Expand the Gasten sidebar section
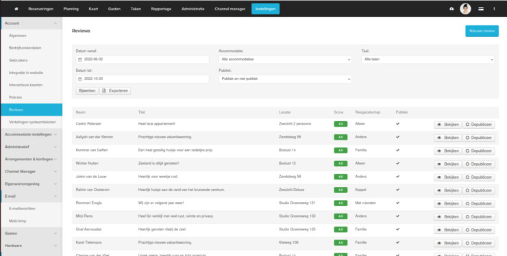Screen dimensions: 507x256 [32, 233]
